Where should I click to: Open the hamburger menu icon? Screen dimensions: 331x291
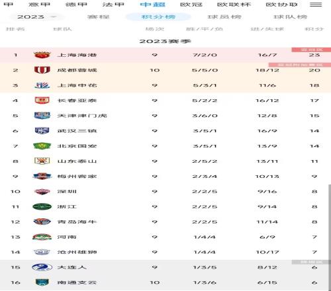click(x=316, y=5)
